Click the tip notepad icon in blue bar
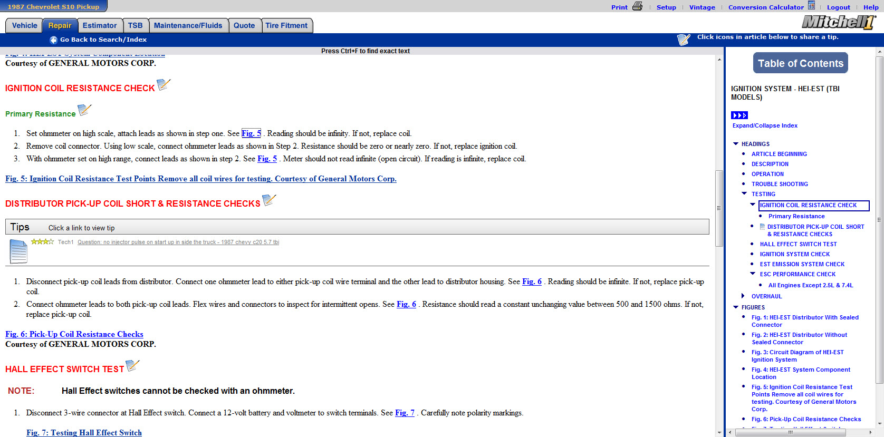This screenshot has width=884, height=437. (684, 40)
